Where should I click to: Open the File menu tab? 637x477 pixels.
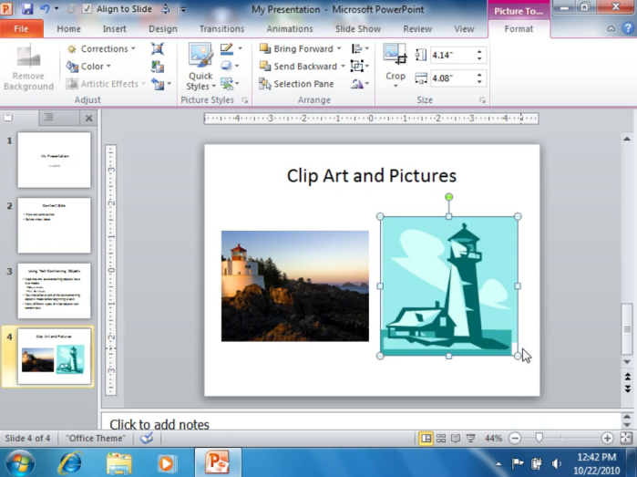21,29
